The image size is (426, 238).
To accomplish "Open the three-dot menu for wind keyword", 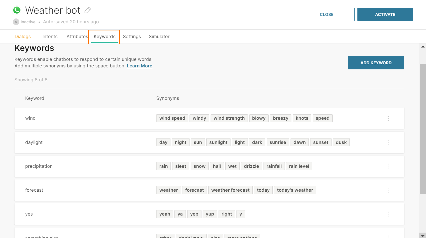I will point(388,118).
